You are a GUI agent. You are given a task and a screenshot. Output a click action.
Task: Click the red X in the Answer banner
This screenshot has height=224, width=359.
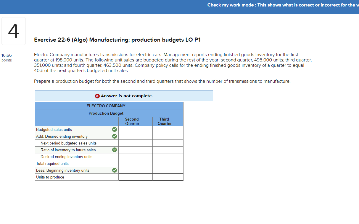(97, 96)
